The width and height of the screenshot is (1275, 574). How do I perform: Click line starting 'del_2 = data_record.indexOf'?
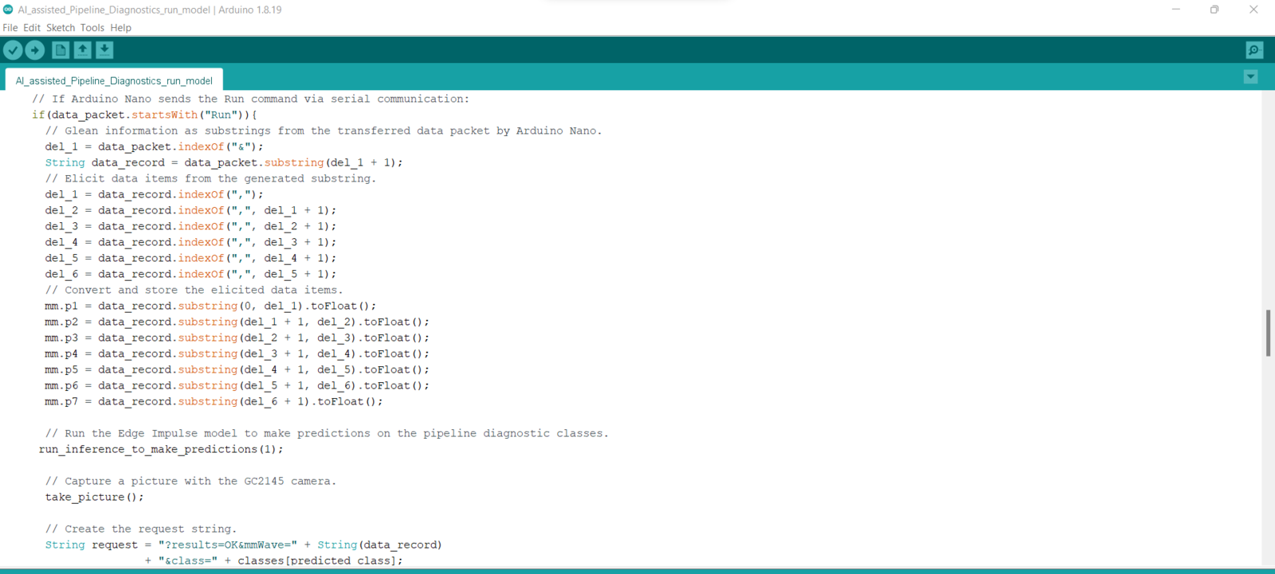[190, 210]
